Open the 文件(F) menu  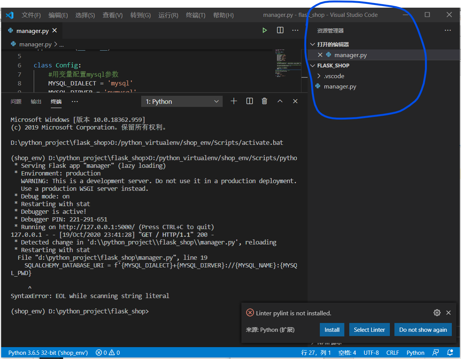tap(31, 15)
